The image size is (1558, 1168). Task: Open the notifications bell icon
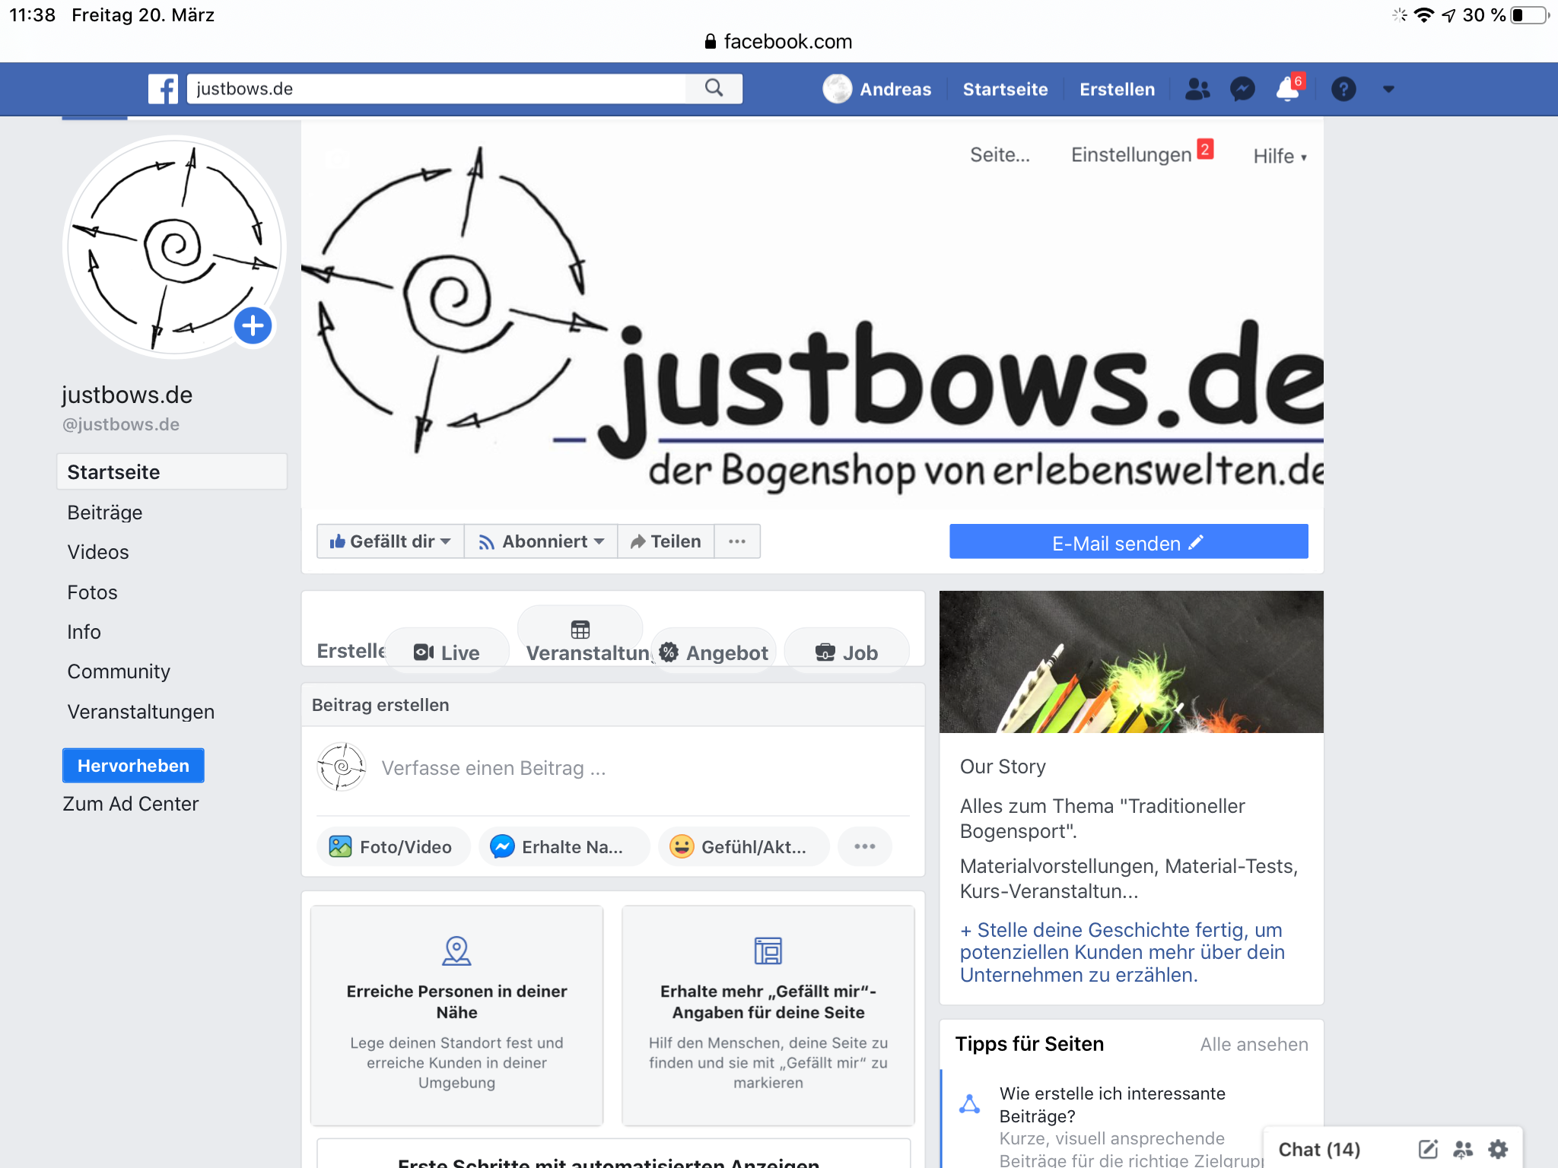point(1289,88)
